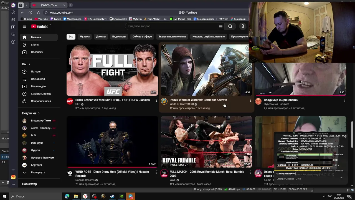The height and width of the screenshot is (200, 355).
Task: Expand the tab list dropdown arrow
Action: click(27, 5)
